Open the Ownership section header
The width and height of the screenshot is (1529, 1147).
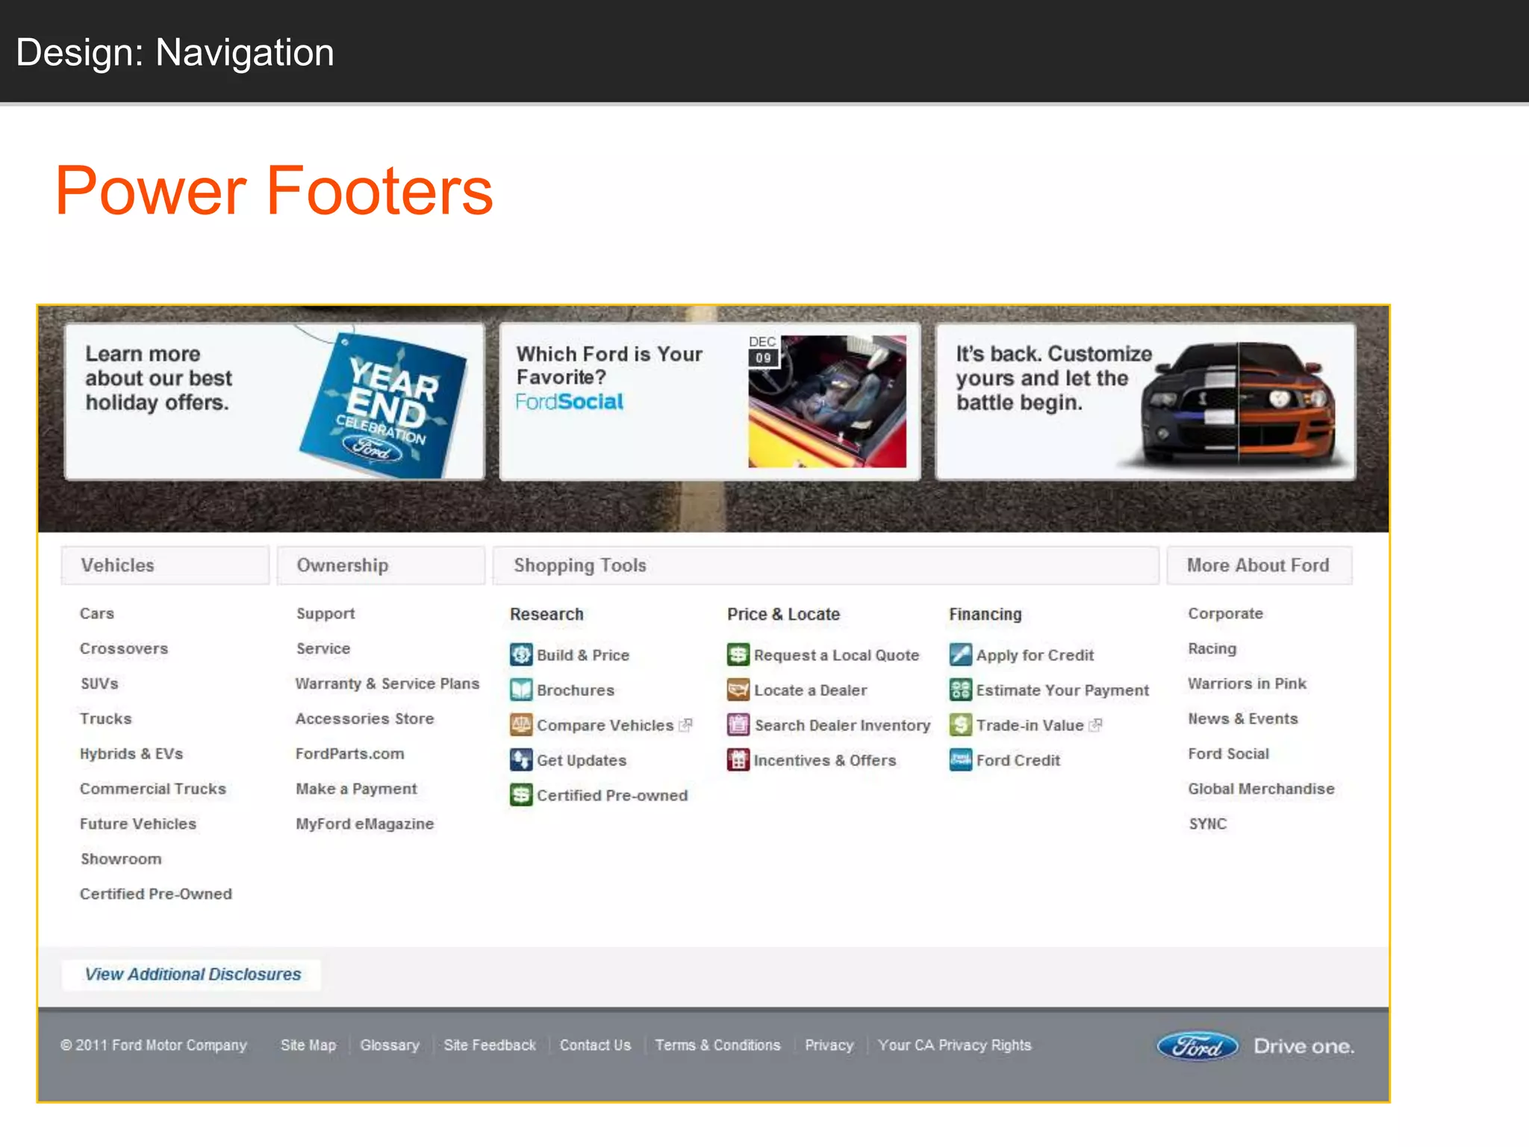(x=381, y=565)
